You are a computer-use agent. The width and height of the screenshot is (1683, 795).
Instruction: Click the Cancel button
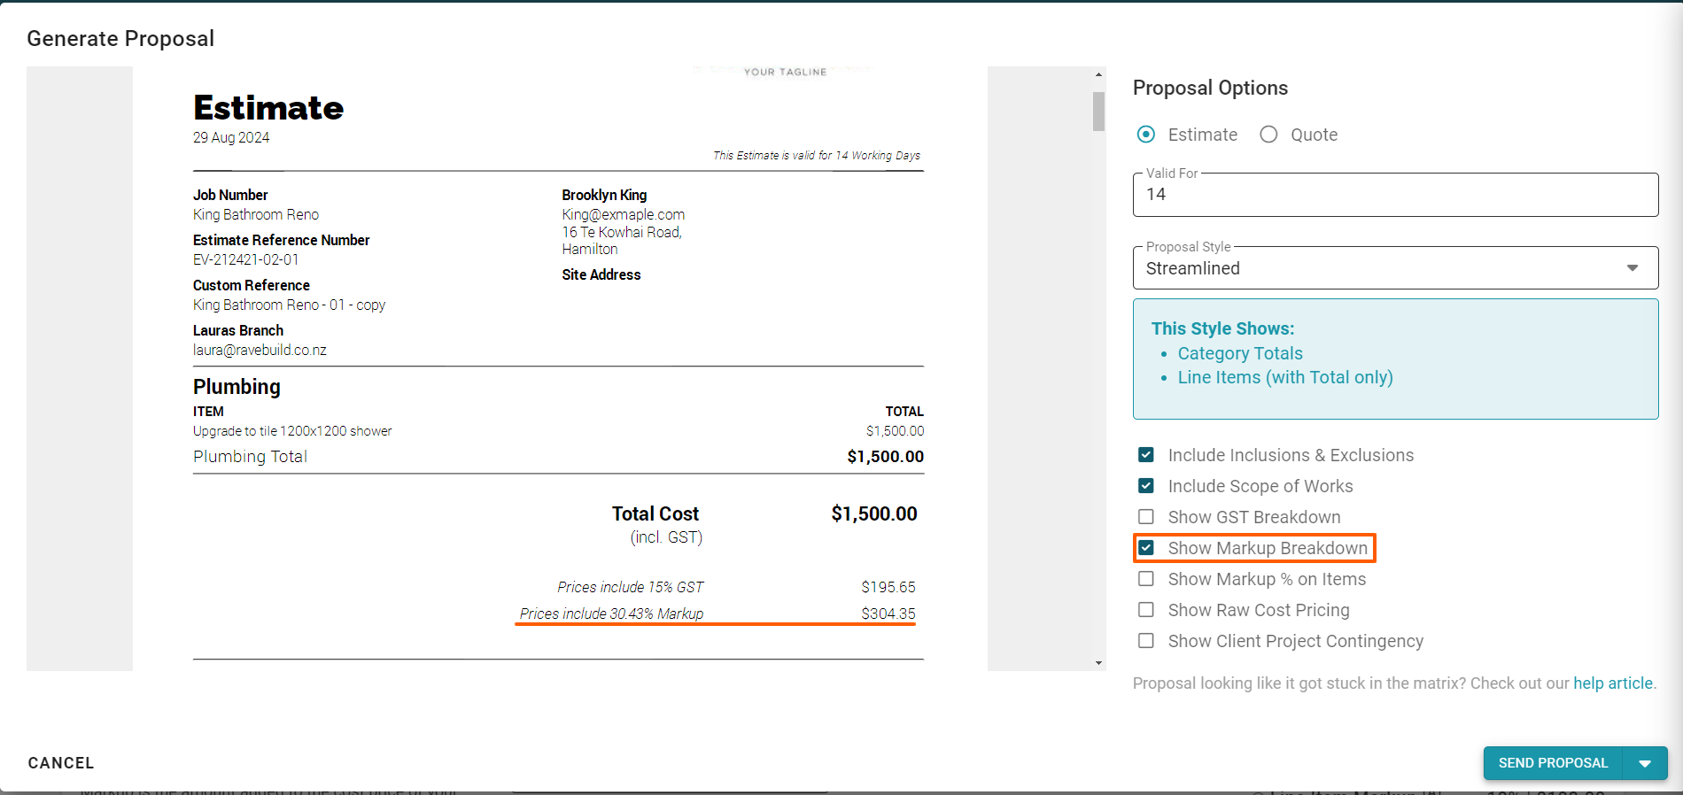[x=61, y=763]
